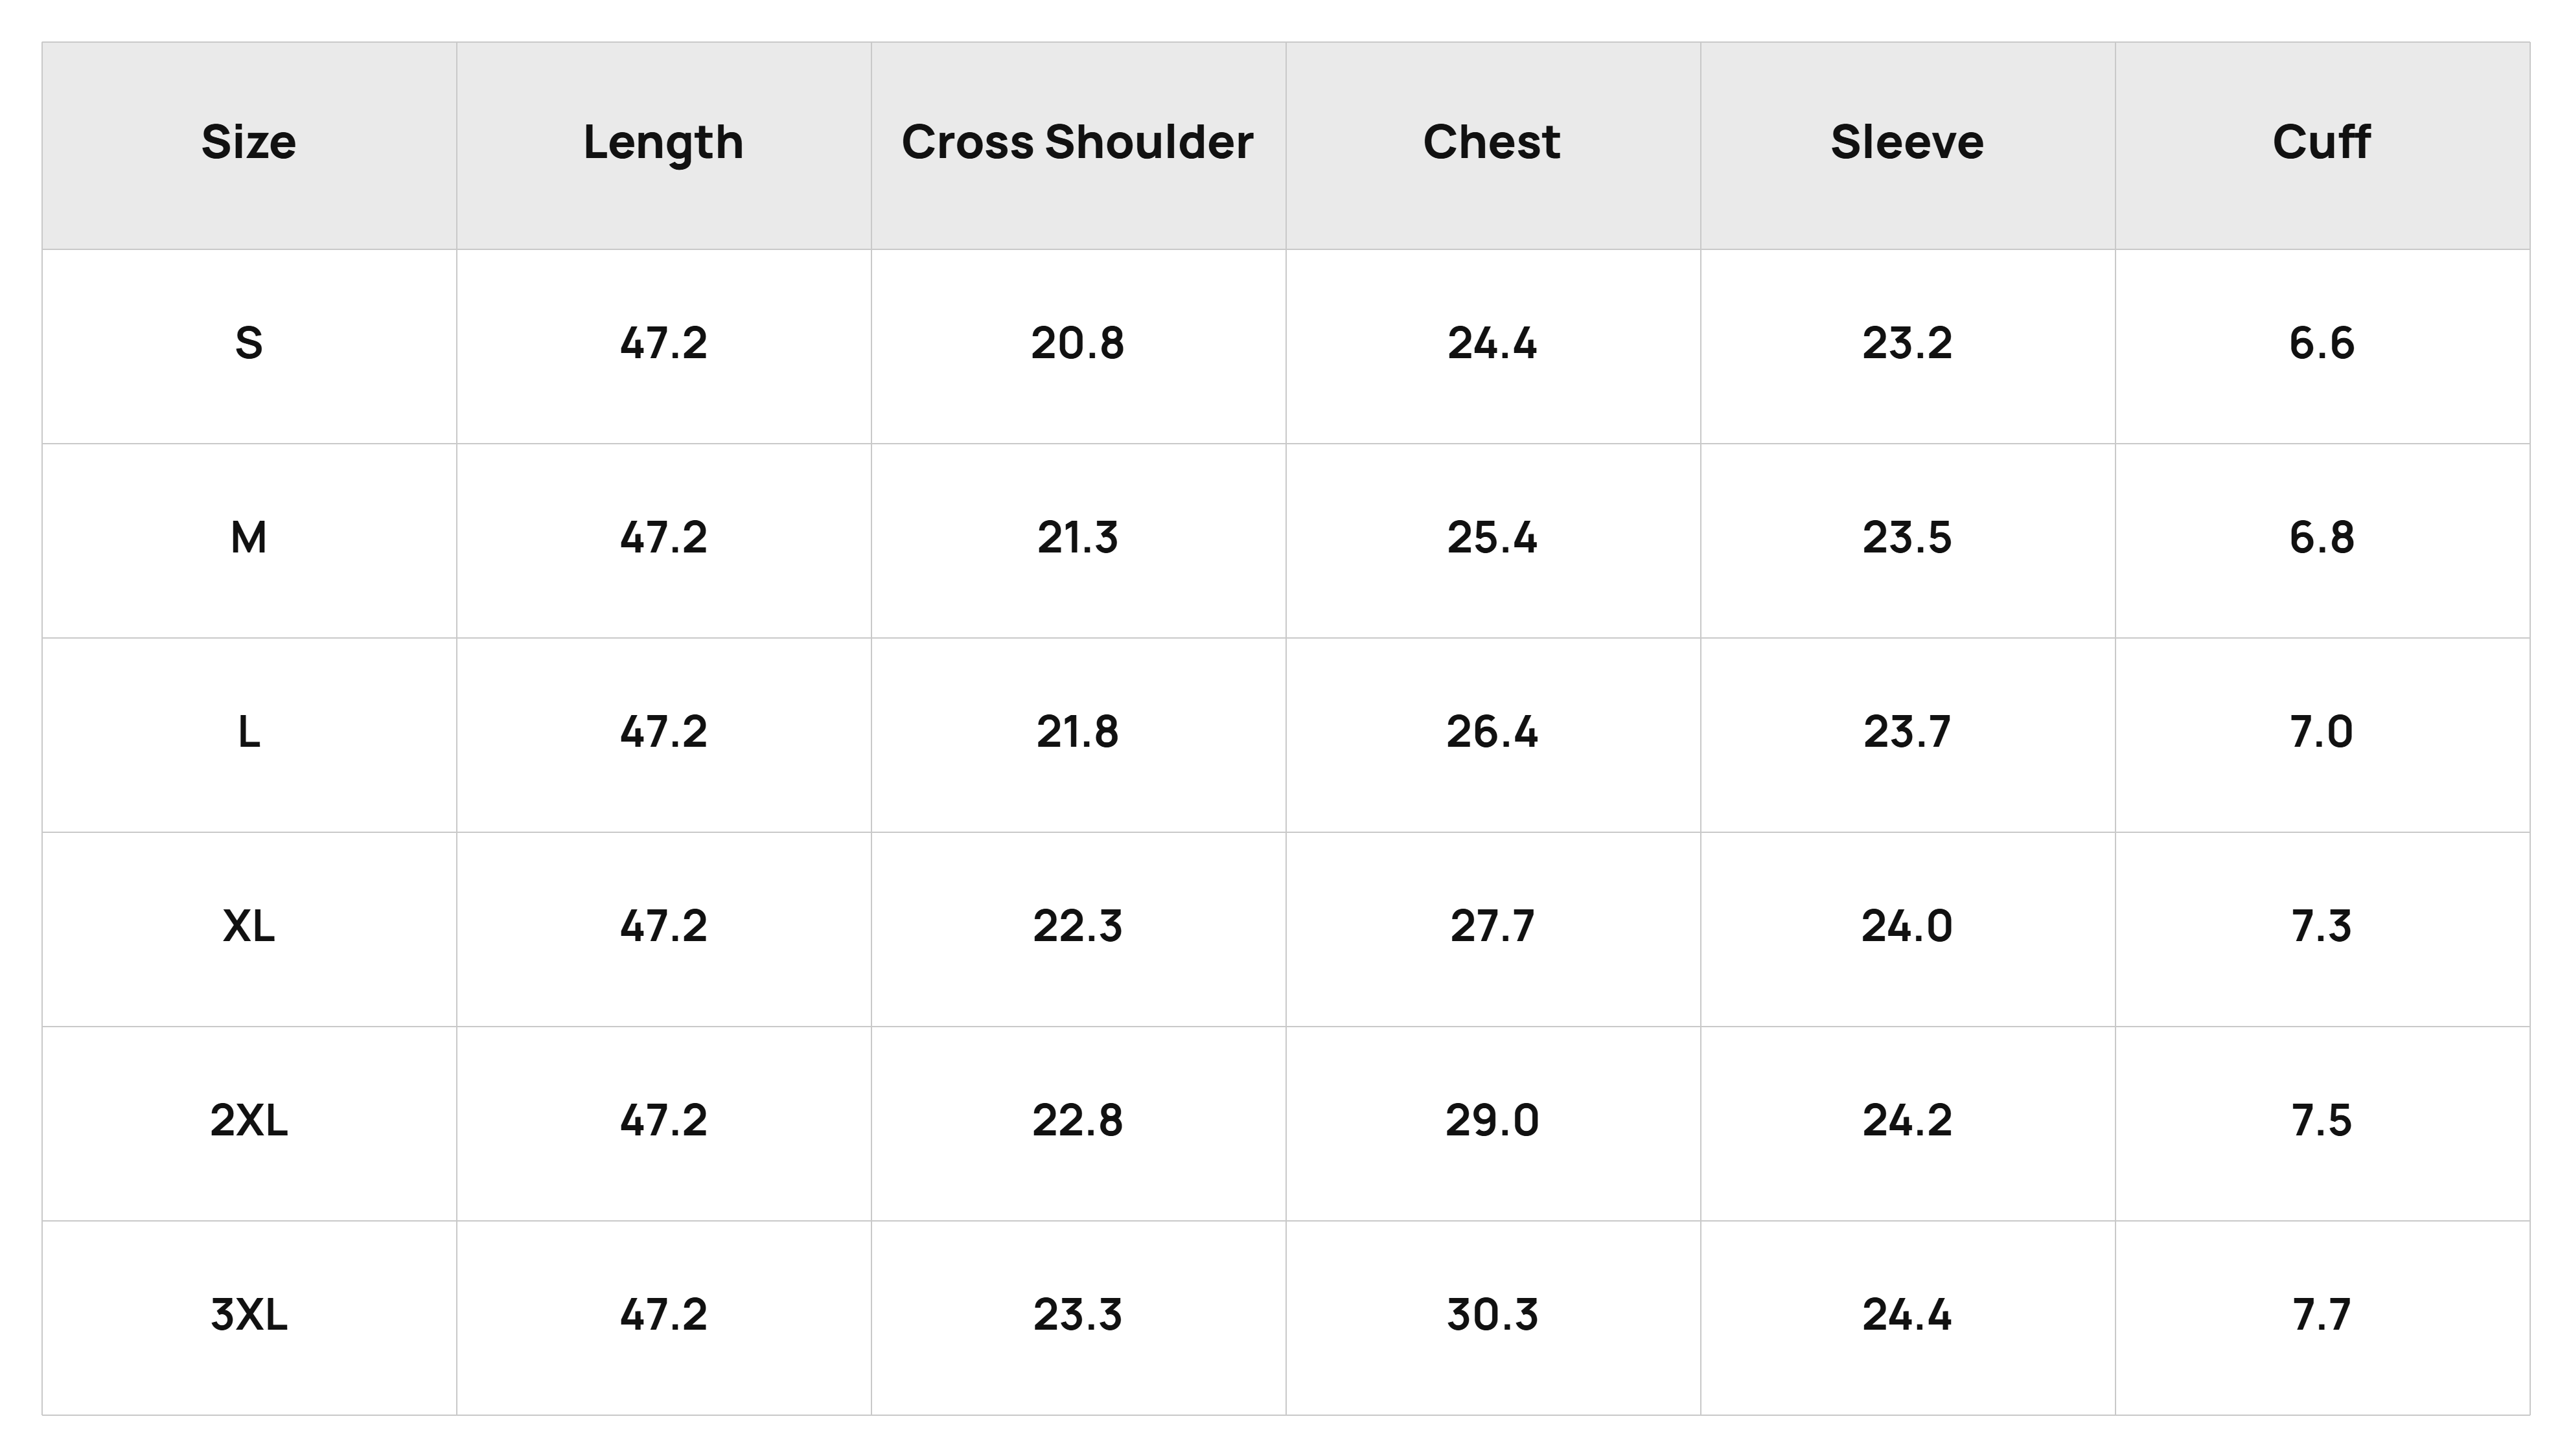Click the 2XL size row label
Image resolution: width=2571 pixels, height=1456 pixels.
pyautogui.click(x=249, y=1120)
